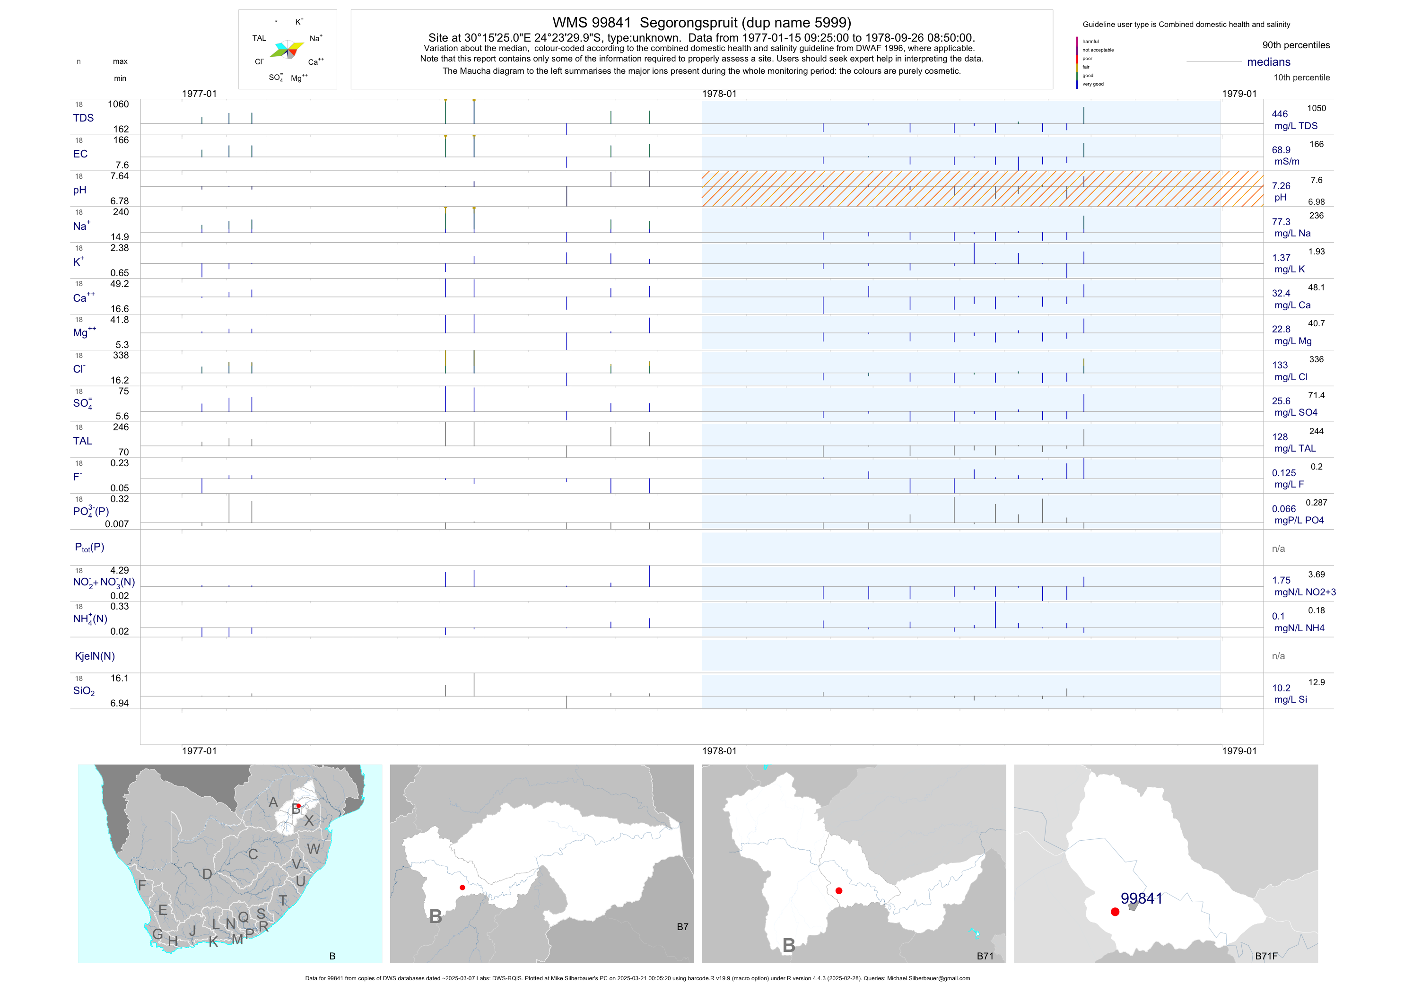Screen dimensions: 1404x993
Task: Click the Maucha ion diagram symbol
Action: tap(288, 50)
